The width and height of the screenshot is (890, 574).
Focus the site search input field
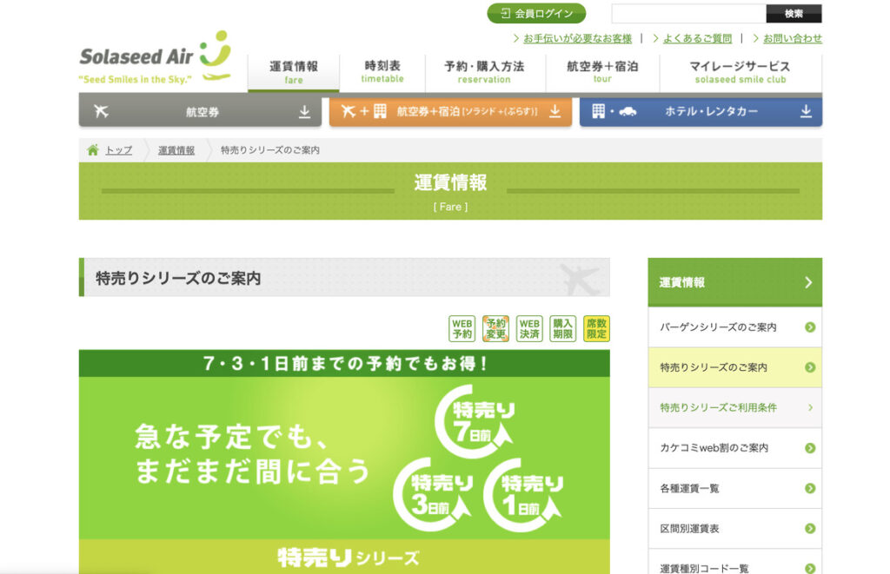(688, 14)
